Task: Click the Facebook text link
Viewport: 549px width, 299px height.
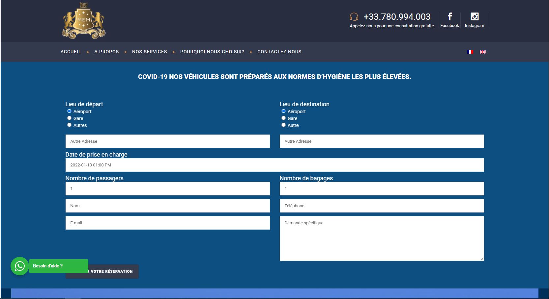Action: (x=449, y=26)
